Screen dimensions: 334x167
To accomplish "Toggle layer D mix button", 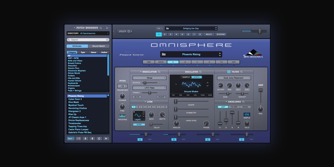I will pyautogui.click(x=242, y=139).
